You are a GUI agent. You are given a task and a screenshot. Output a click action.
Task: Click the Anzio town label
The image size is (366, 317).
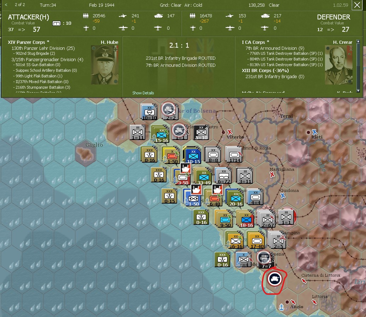click(x=297, y=306)
